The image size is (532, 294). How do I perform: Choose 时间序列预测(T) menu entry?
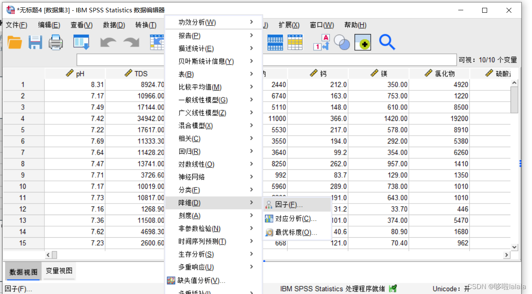coord(213,241)
